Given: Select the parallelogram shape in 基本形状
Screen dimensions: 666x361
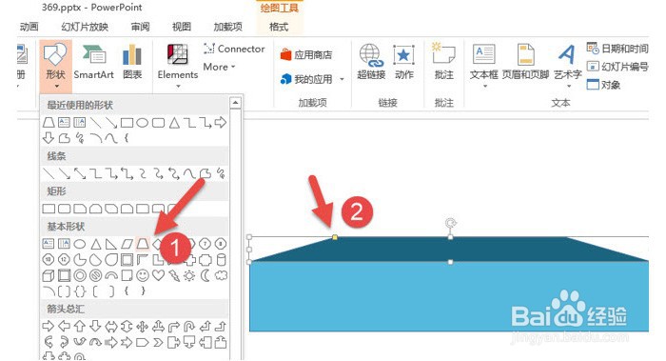Looking at the screenshot, I should 127,244.
